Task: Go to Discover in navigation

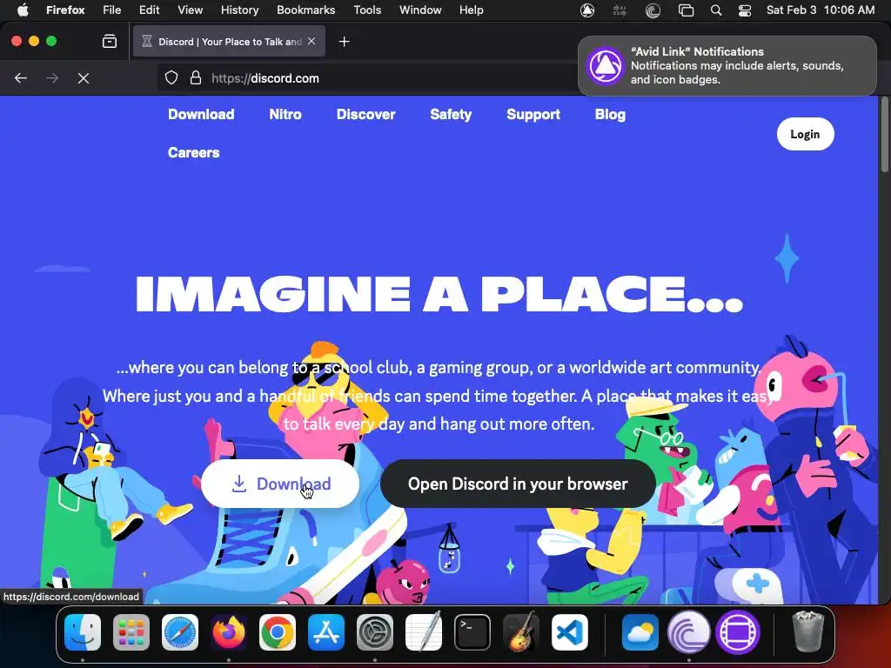Action: tap(366, 114)
